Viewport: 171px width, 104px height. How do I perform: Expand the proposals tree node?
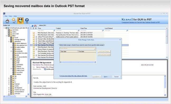coord(11,51)
